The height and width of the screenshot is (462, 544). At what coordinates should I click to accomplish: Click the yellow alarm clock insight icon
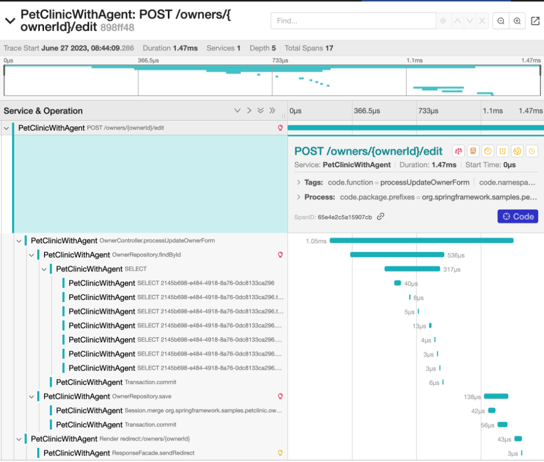click(503, 151)
